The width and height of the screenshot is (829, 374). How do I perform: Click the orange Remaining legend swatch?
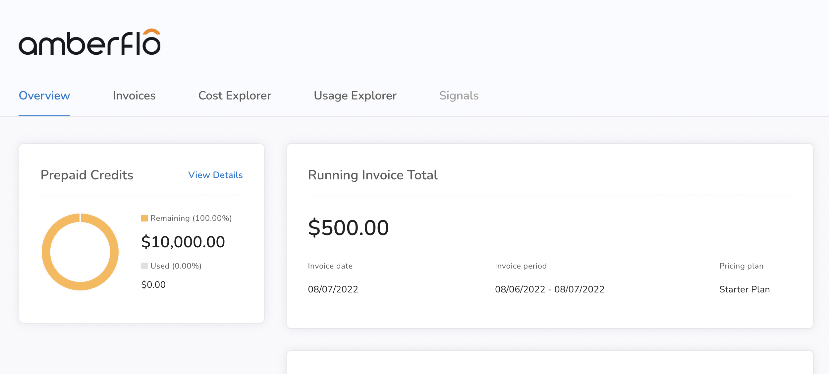tap(144, 218)
